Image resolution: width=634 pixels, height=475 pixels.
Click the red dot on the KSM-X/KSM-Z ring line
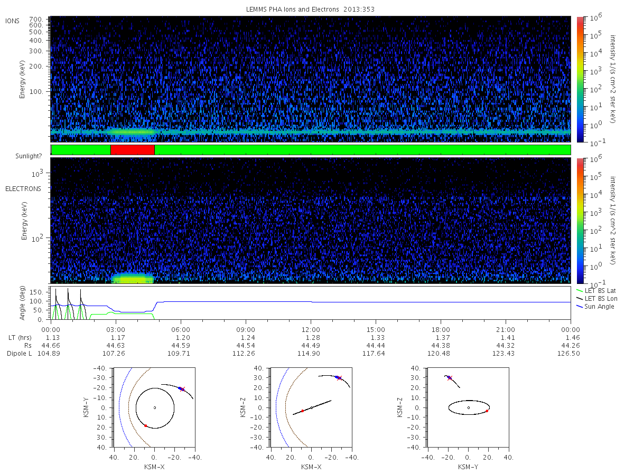coord(302,411)
